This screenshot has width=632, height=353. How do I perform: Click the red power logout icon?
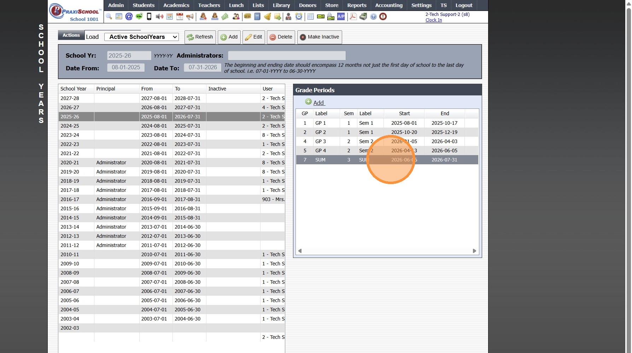click(383, 17)
